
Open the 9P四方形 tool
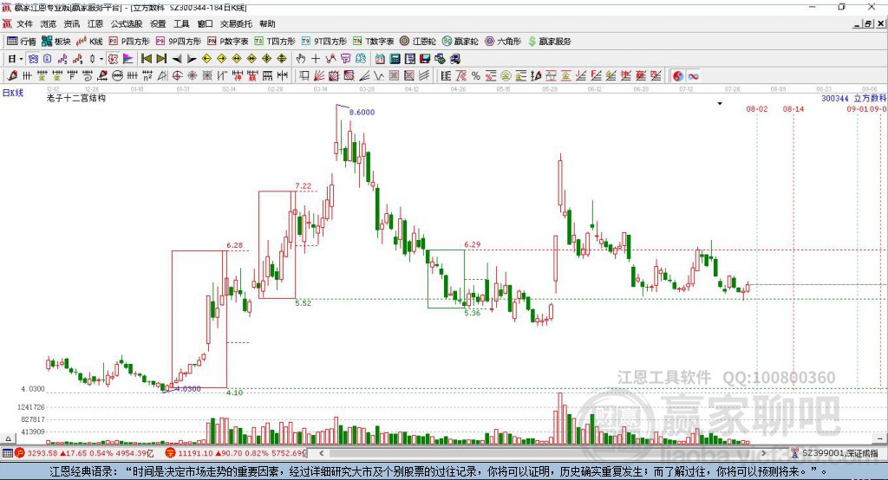point(179,42)
